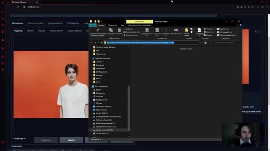Open the Inpaint sketch sub-tab

click(x=56, y=31)
